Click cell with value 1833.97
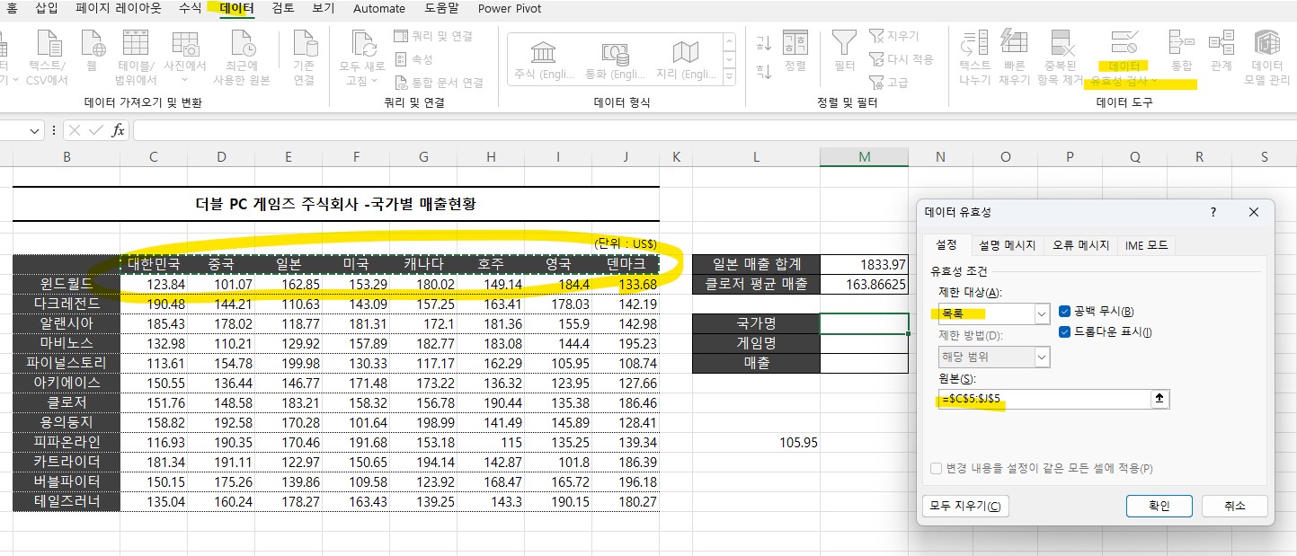Viewport: 1297px width, 556px height. coord(864,264)
